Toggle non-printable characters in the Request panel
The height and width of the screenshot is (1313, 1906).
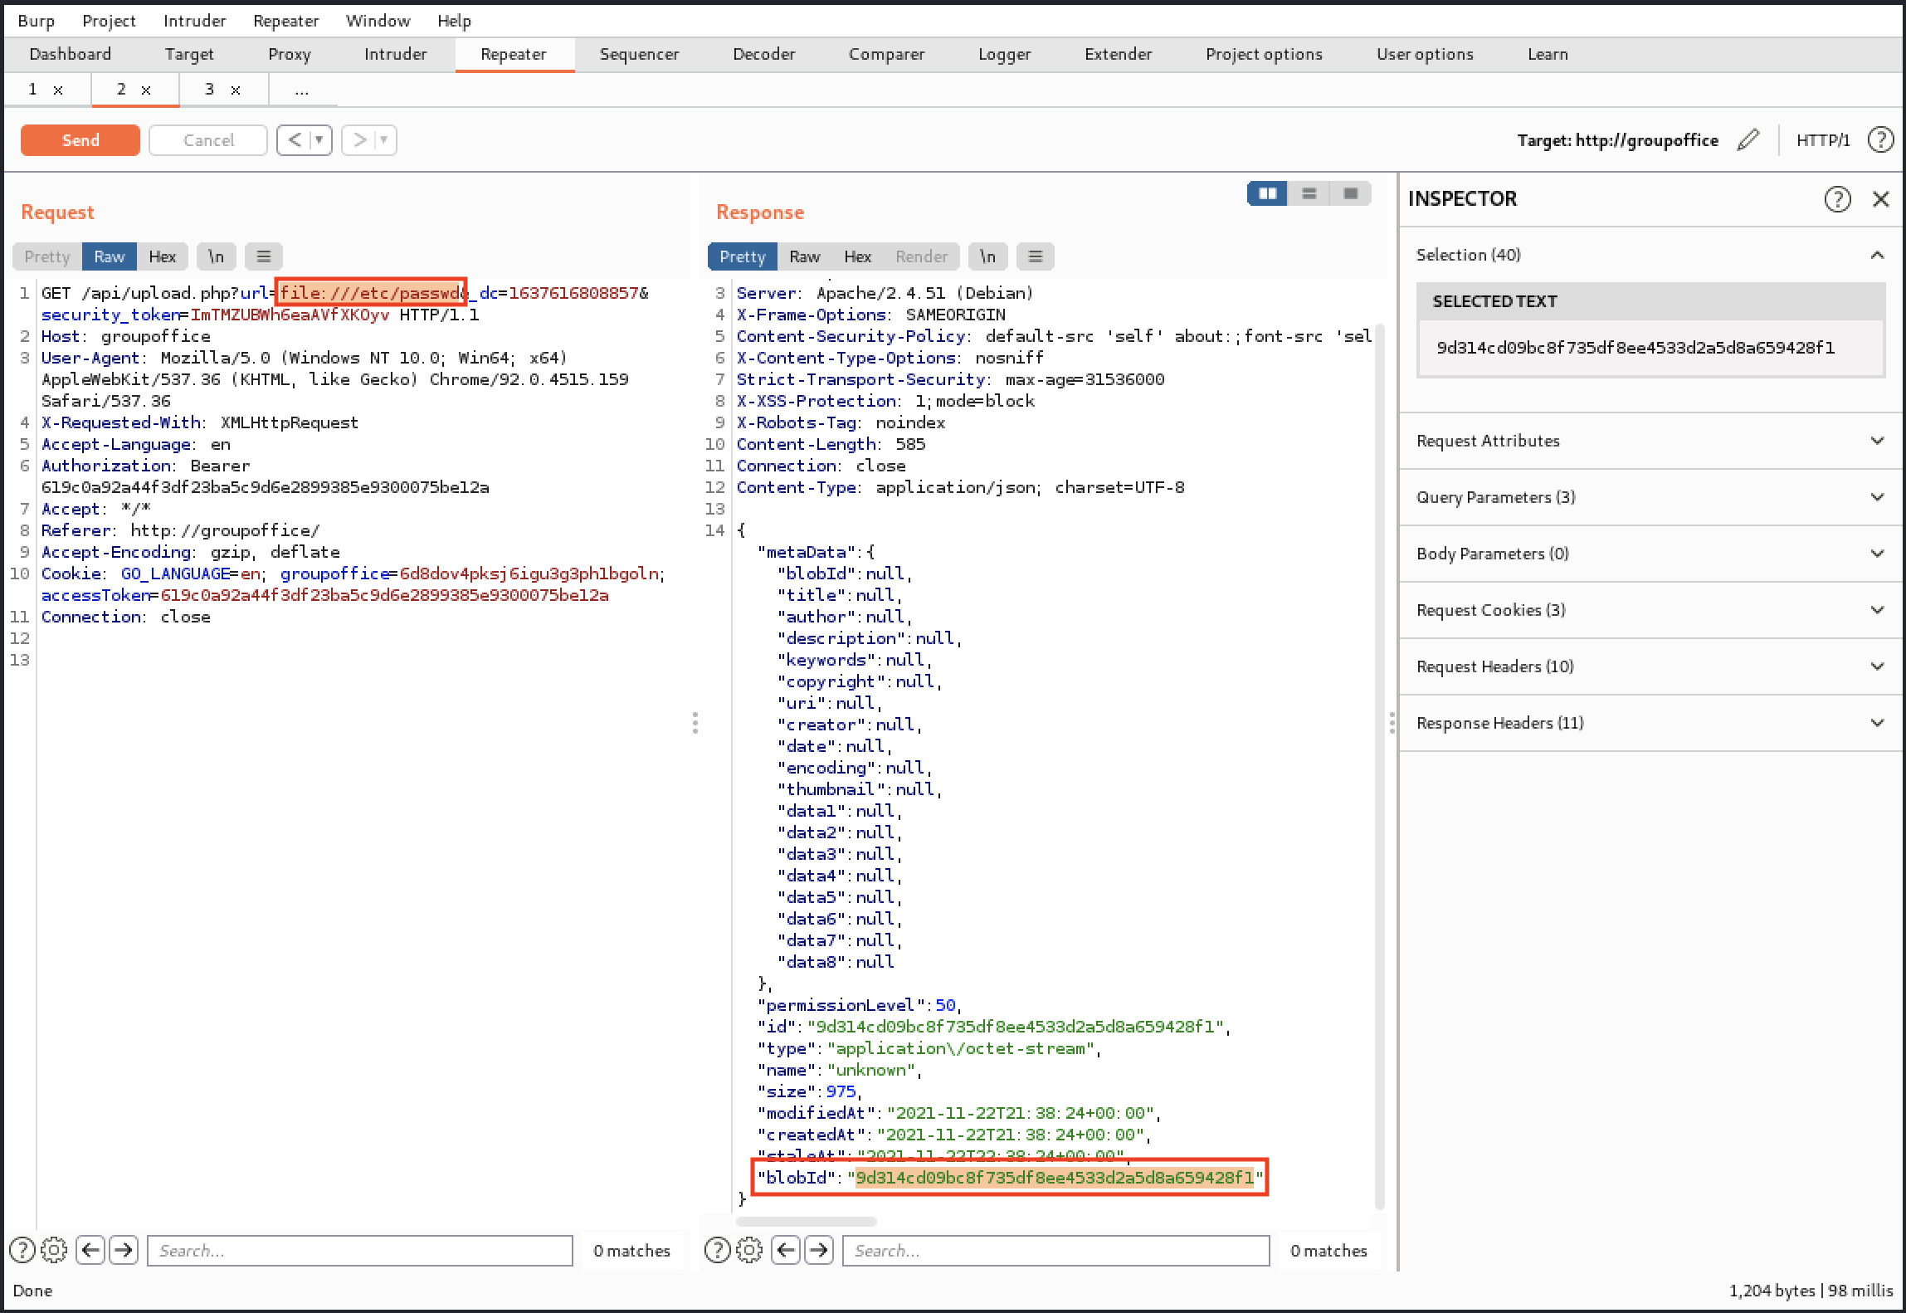216,256
